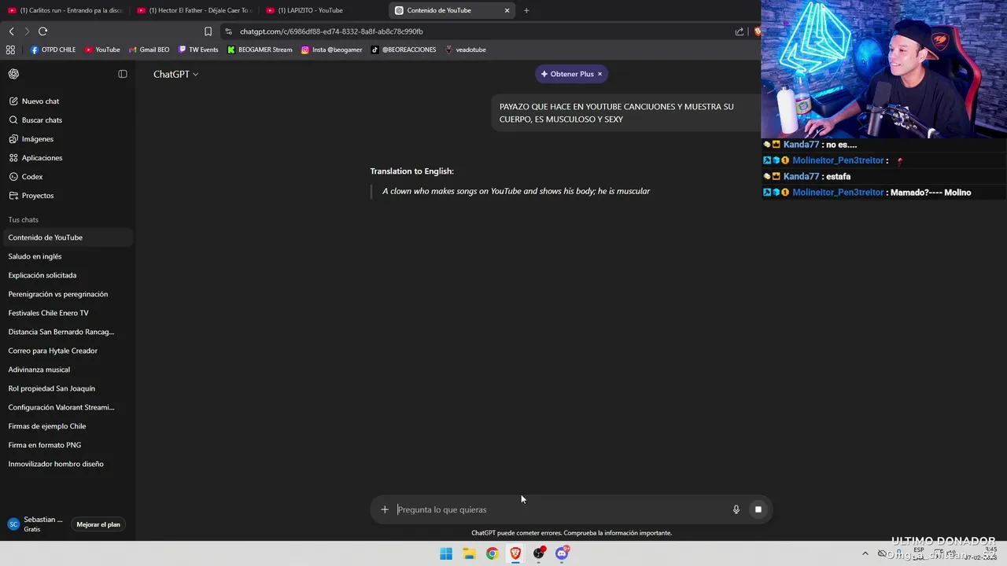The width and height of the screenshot is (1007, 566).
Task: Open the @BEOREACCIONES bookmark
Action: (x=403, y=50)
